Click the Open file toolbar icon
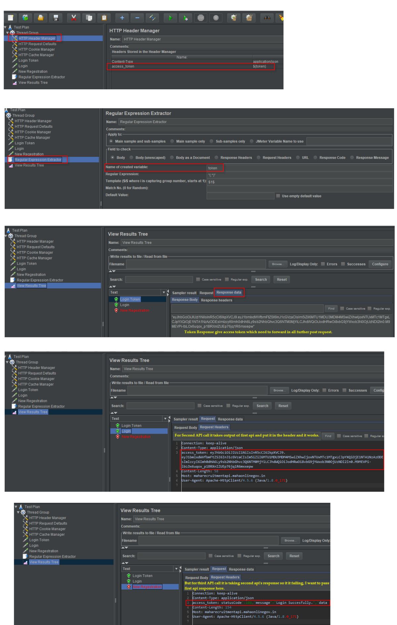The image size is (397, 625). tap(41, 18)
